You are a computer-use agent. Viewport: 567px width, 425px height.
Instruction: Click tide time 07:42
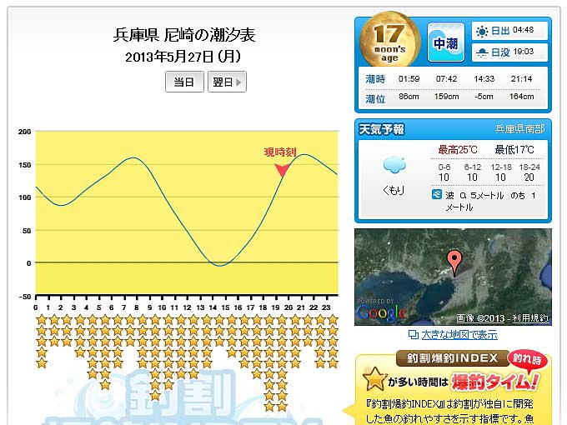447,79
